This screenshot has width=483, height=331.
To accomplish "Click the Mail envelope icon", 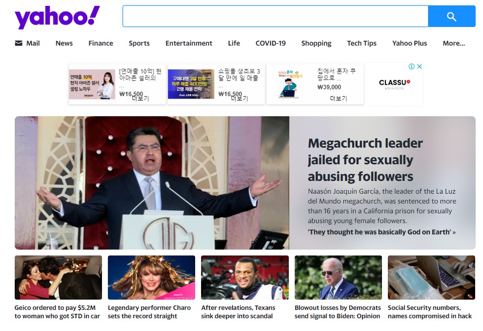I will 19,43.
